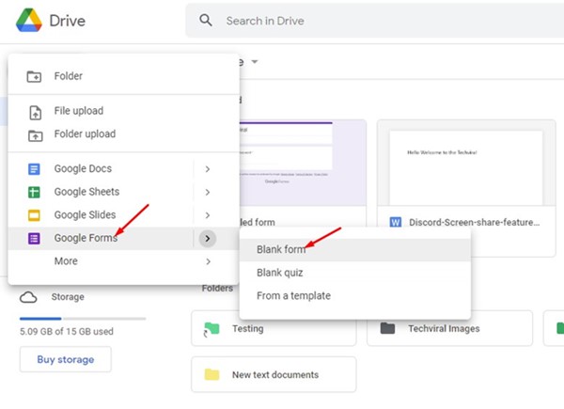Click the Google Slides icon
Screen dimensions: 564x409
coord(35,215)
